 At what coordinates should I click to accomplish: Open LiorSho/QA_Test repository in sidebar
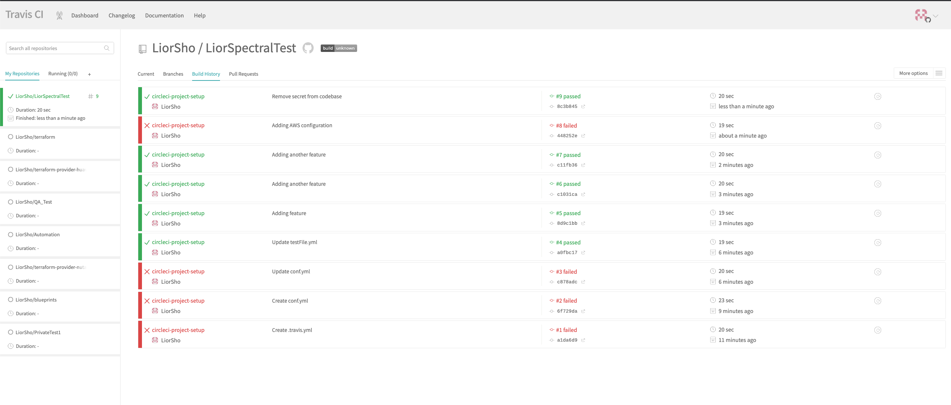34,202
